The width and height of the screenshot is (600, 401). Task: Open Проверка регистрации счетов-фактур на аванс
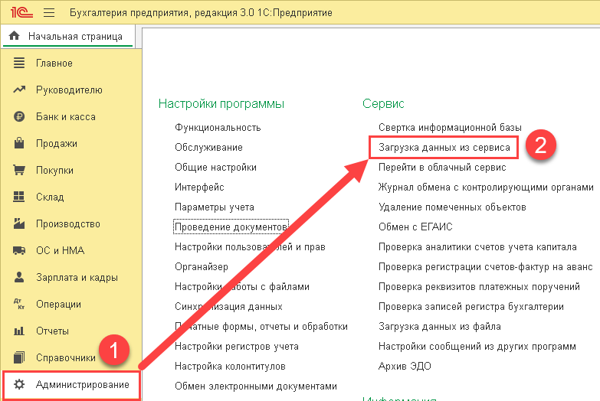[x=485, y=266]
